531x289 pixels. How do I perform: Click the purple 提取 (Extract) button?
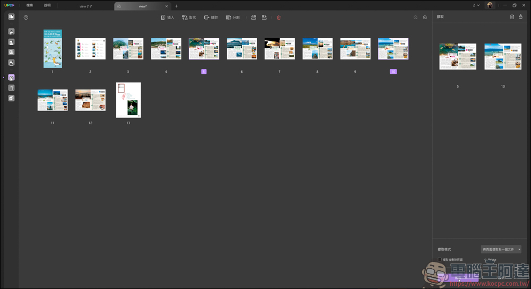pos(457,277)
